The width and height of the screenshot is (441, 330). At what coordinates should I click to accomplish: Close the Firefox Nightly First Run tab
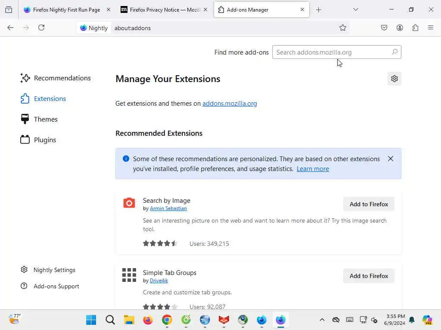tap(109, 9)
